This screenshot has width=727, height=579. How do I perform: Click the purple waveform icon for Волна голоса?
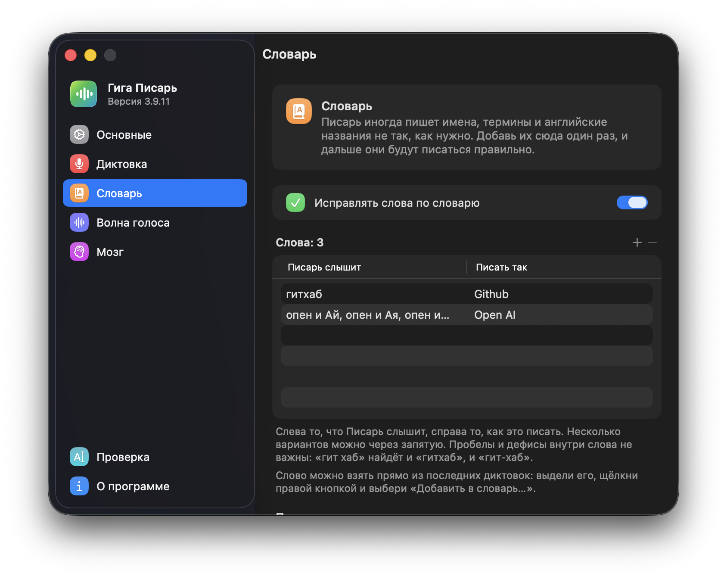point(79,223)
